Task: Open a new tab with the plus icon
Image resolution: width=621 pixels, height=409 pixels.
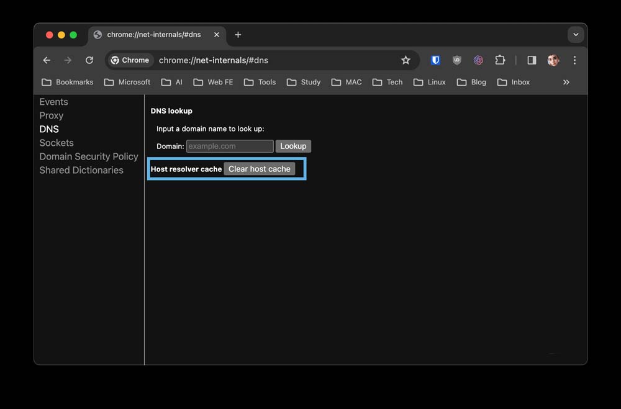Action: [238, 35]
